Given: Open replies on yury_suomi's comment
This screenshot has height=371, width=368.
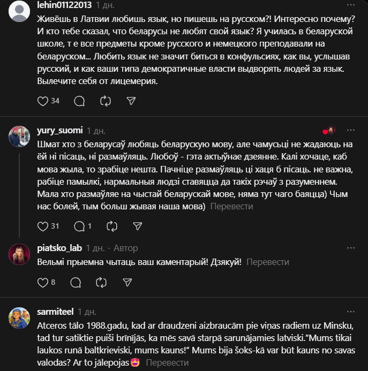Looking at the screenshot, I should coord(79,226).
